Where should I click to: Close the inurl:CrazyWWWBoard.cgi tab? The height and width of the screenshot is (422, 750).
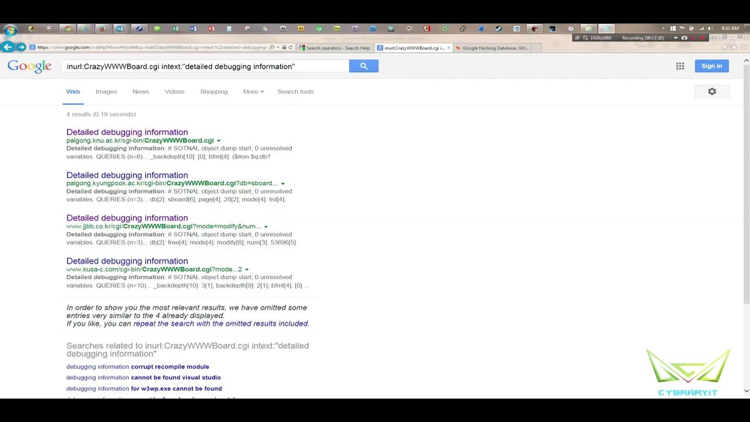pyautogui.click(x=449, y=47)
